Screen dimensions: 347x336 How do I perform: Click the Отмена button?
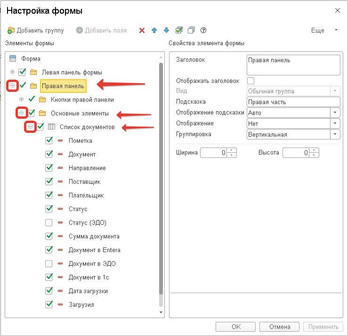pos(279,327)
